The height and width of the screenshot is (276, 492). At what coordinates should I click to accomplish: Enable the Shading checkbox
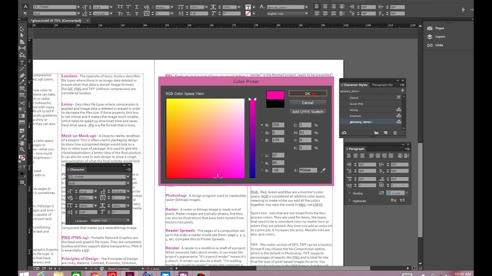click(x=349, y=193)
